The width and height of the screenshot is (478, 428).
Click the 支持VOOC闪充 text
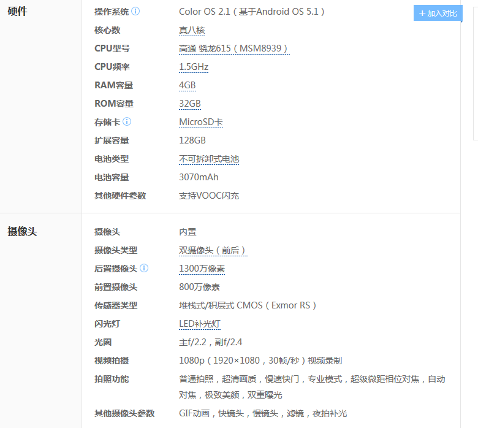point(208,196)
